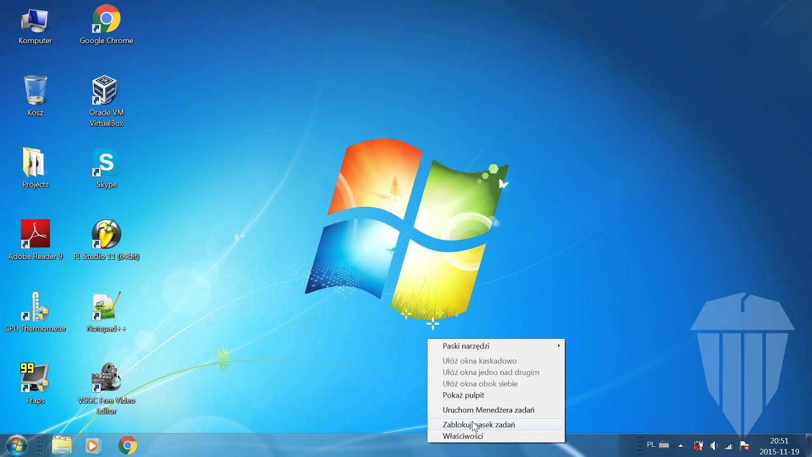Open the volume speaker tray icon
Viewport: 812px width, 457px height.
pos(714,446)
